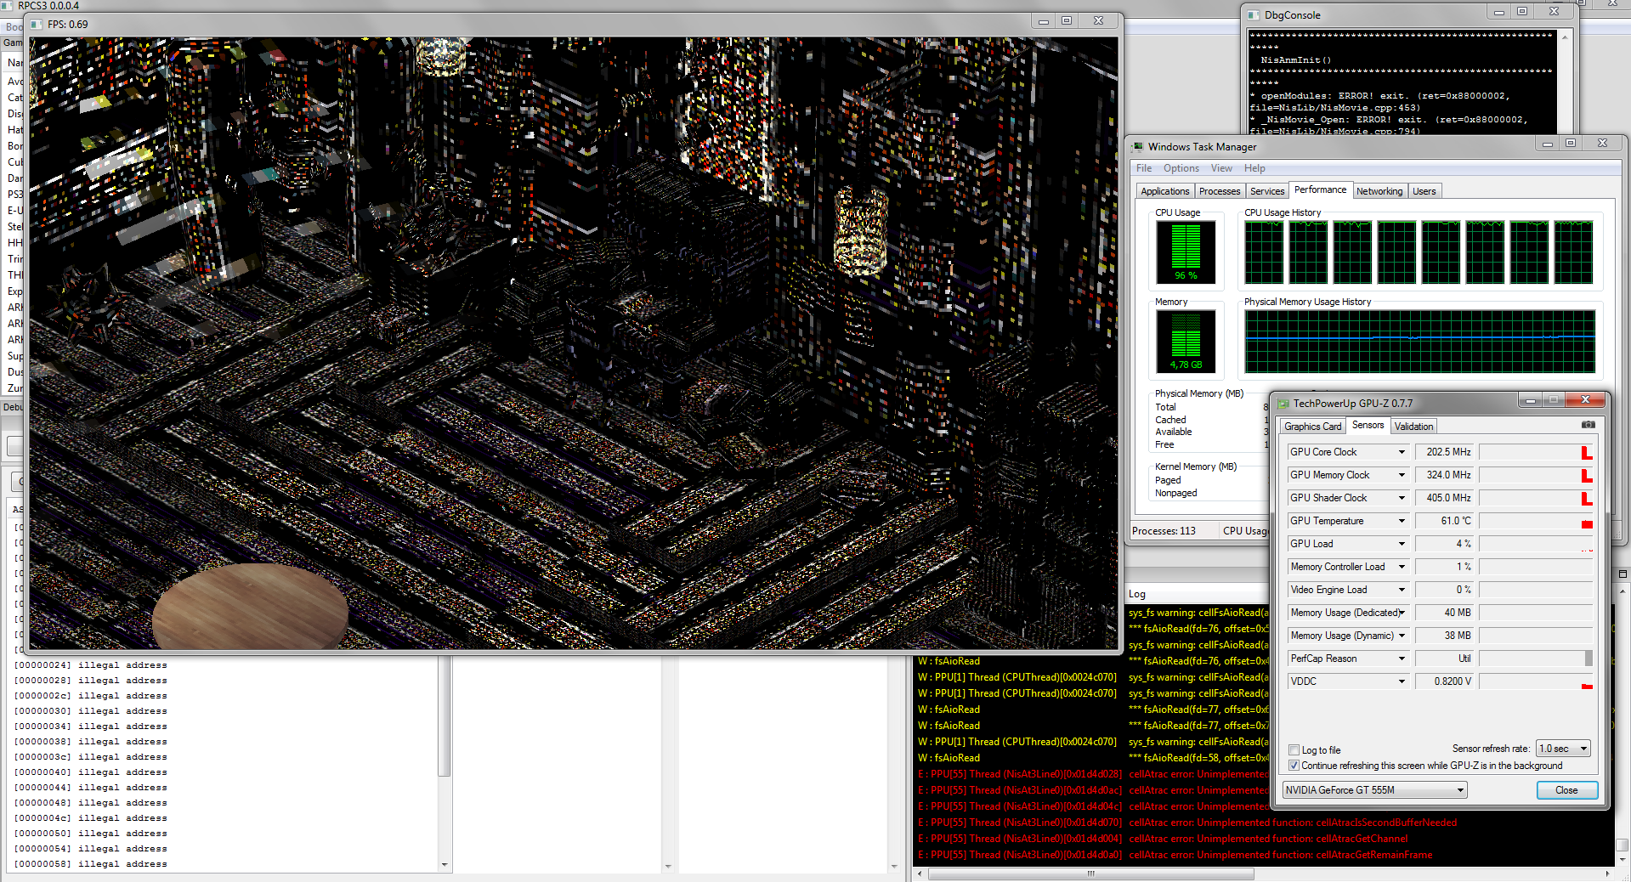Switch to Task Manager Applications tab

1164,191
